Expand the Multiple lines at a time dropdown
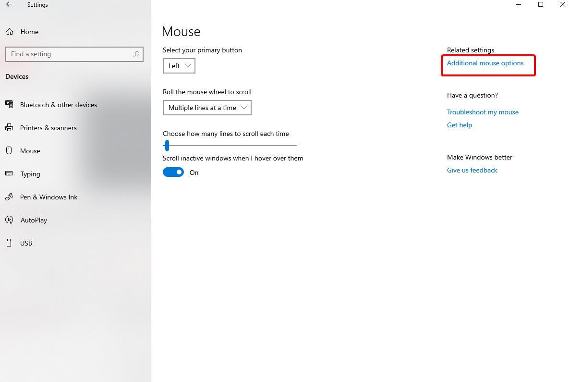Viewport: 570px width, 382px height. point(207,108)
